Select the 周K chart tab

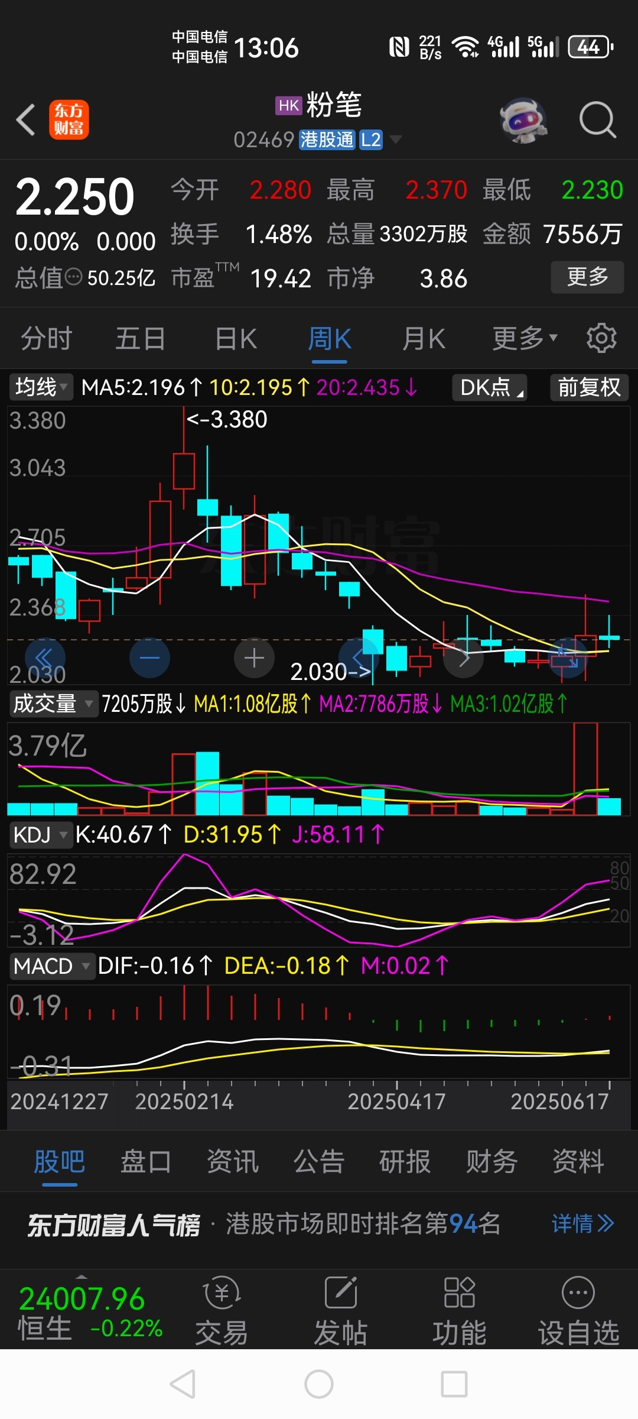coord(330,339)
